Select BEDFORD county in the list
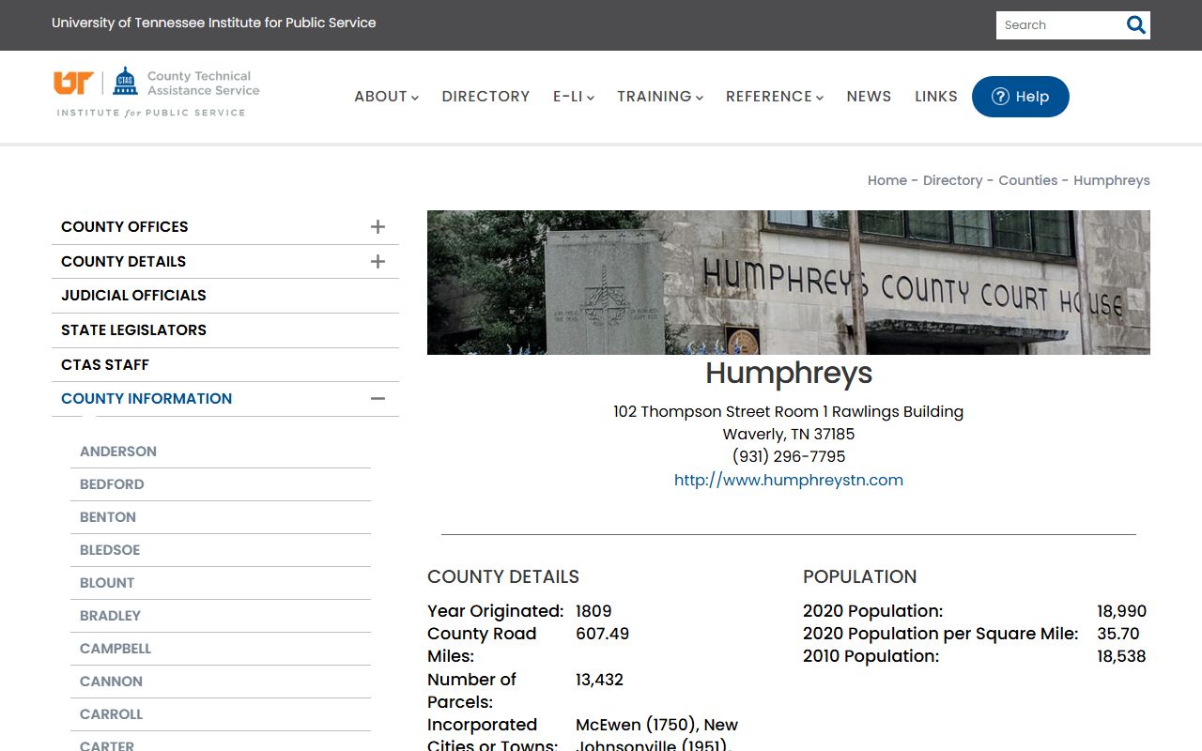 point(112,484)
